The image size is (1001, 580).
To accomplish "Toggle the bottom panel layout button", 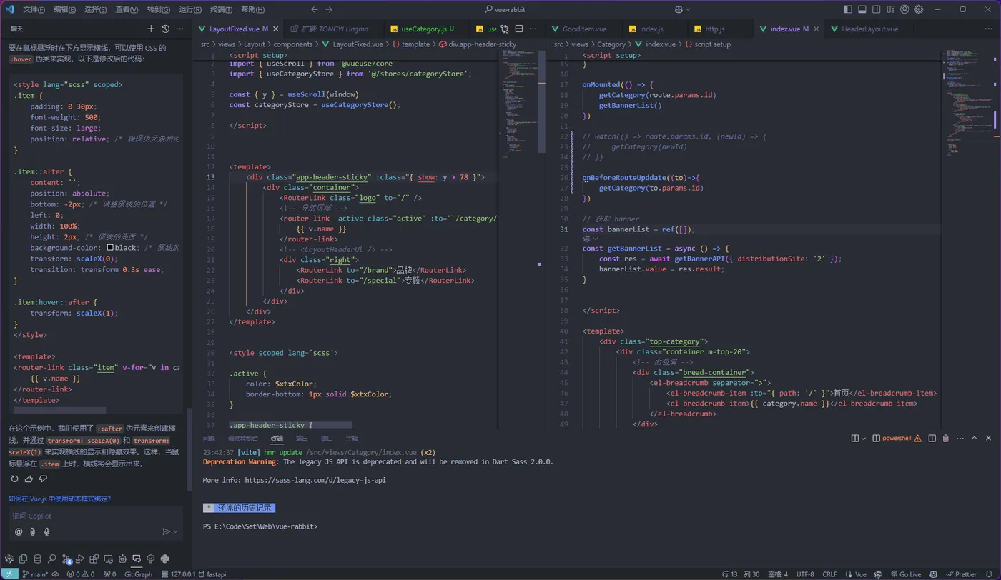I will [862, 9].
